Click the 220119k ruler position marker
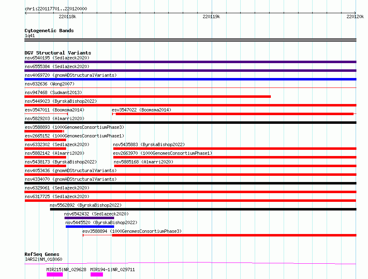The width and height of the screenshot is (368, 279). (x=211, y=17)
